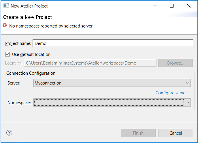This screenshot has height=143, width=198.
Task: Click the disabled Browse button
Action: pyautogui.click(x=176, y=63)
